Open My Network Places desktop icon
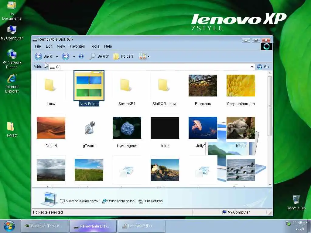 (12, 59)
